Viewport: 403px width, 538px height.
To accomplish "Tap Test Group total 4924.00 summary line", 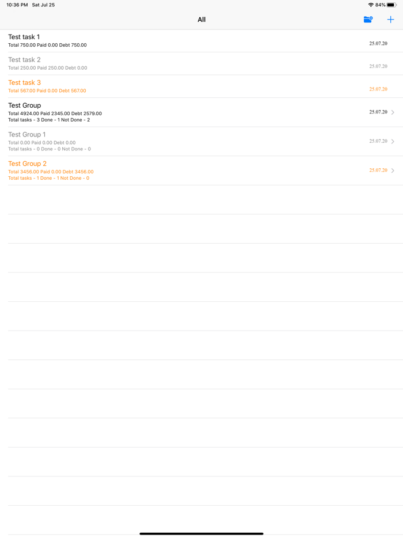I will 55,113.
